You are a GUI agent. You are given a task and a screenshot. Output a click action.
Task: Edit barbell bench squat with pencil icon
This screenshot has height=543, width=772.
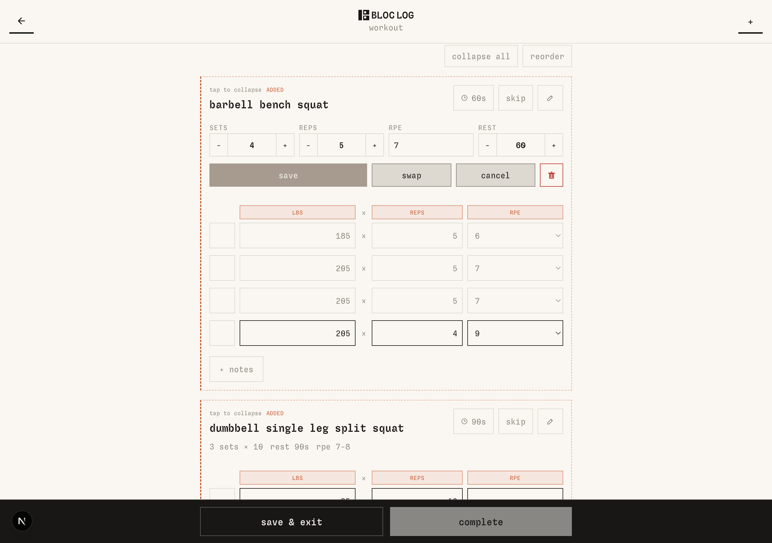550,98
